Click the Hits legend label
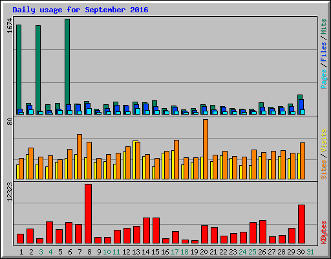This screenshot has width=331, height=259. coord(324,27)
